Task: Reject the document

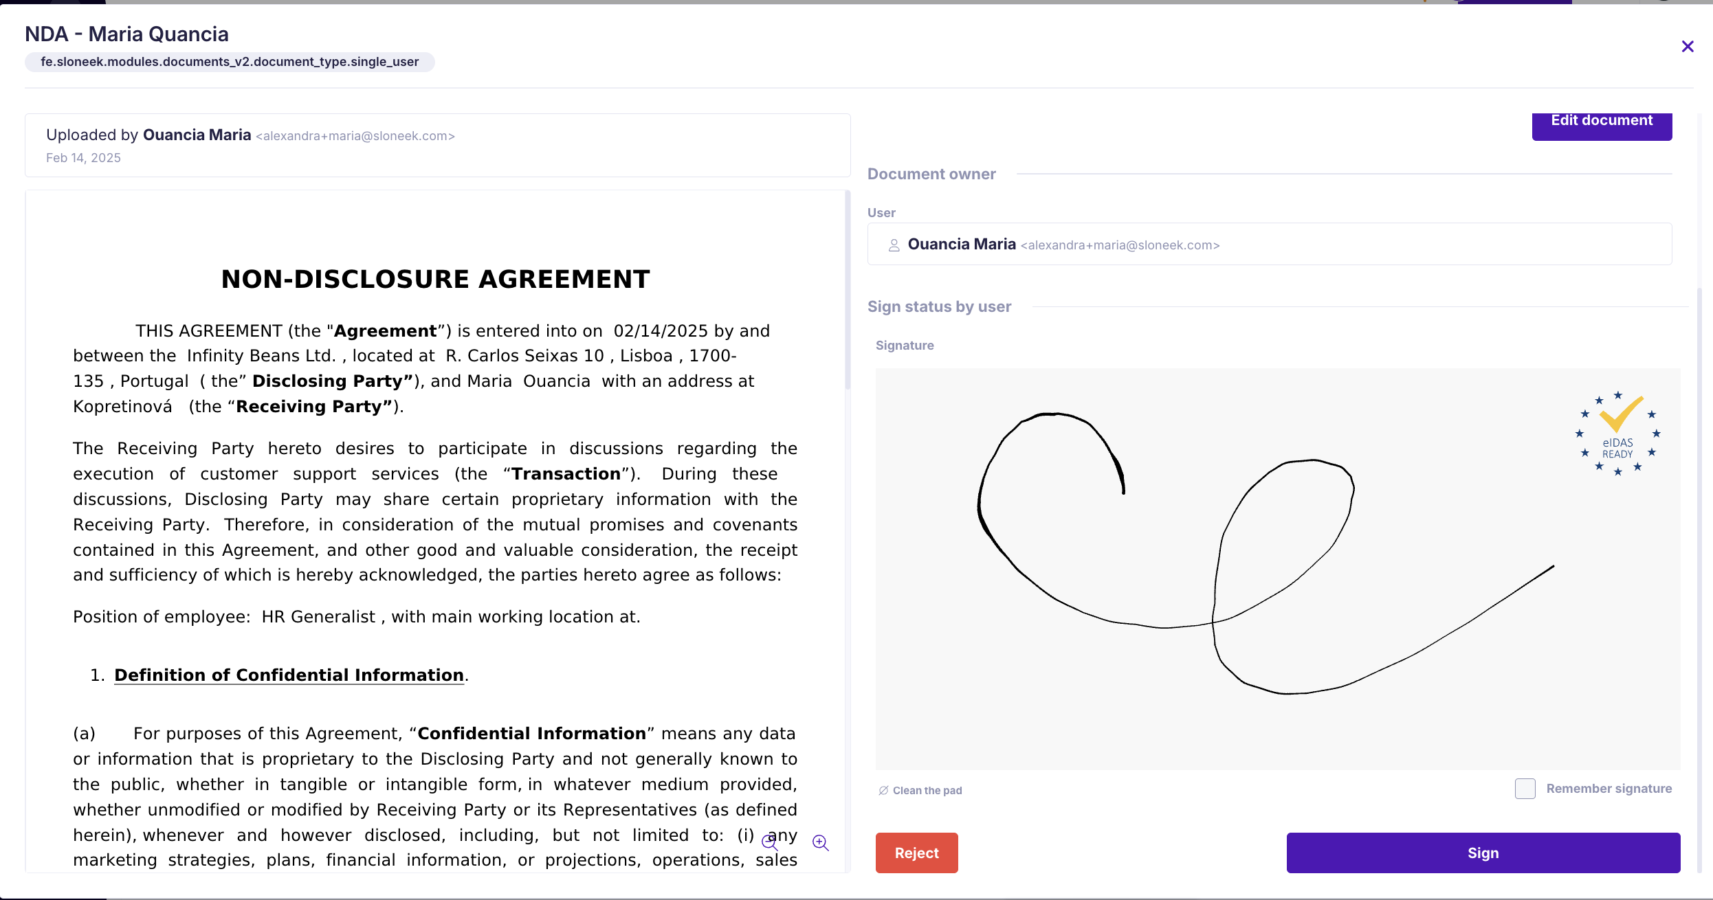Action: (916, 853)
